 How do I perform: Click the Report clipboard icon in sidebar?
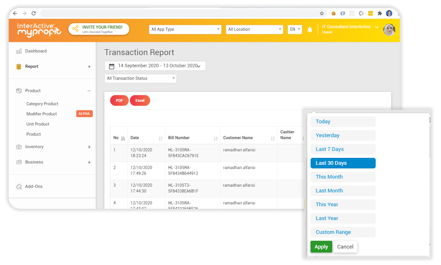click(x=19, y=66)
